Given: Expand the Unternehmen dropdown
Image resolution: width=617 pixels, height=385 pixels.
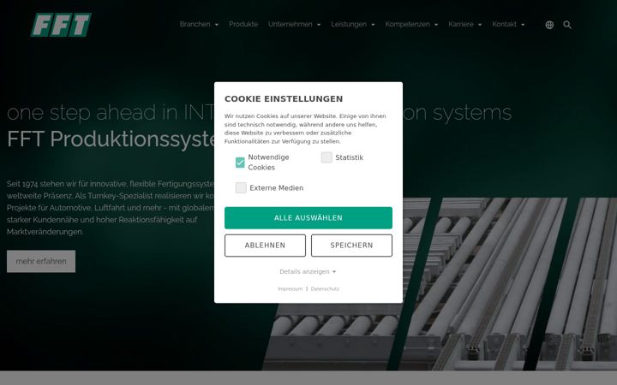Looking at the screenshot, I should 294,24.
